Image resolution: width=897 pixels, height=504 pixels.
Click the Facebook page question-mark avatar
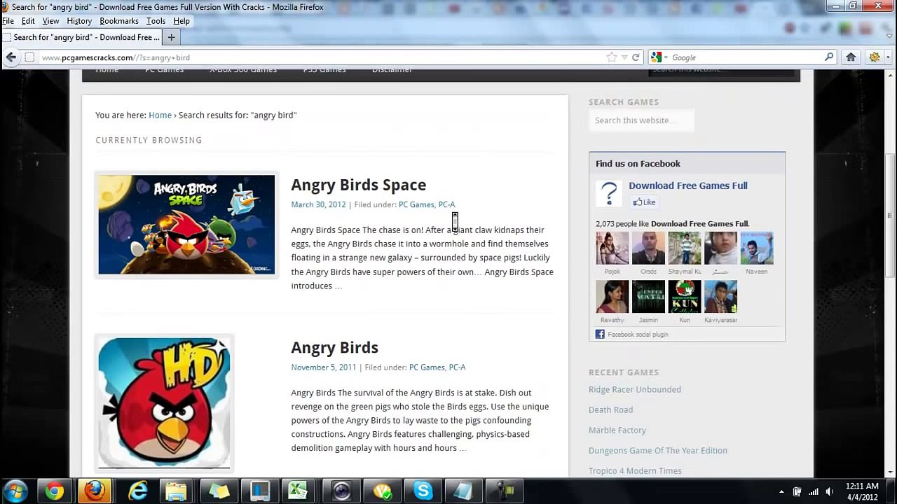tap(609, 193)
